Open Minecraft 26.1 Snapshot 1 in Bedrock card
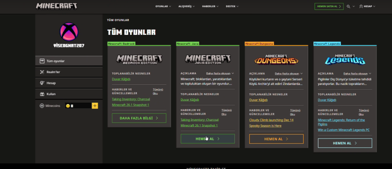Screen dimensions: 392x169 point(131,105)
